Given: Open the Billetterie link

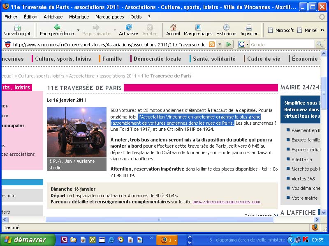Looking at the screenshot, I should (302, 159).
